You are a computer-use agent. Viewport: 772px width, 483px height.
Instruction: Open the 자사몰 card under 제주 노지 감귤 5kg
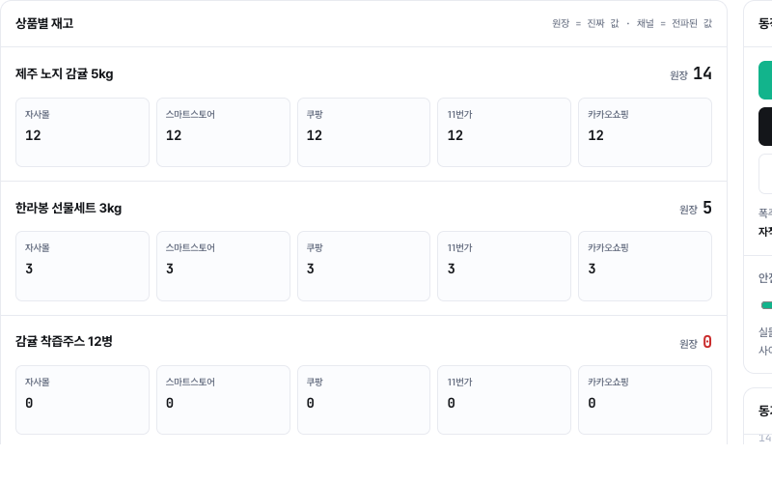coord(82,132)
